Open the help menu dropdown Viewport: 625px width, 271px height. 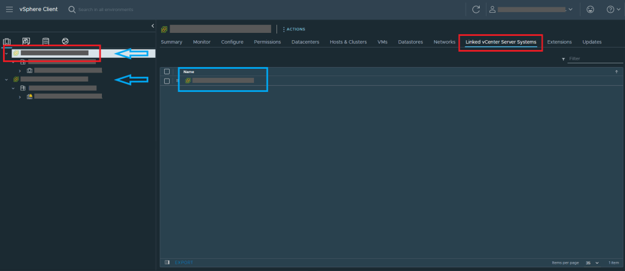coord(612,10)
